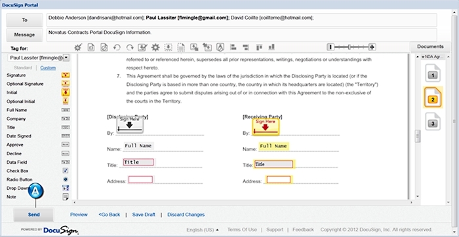This screenshot has height=237, width=459.
Task: Select page 3 thumbnail
Action: click(x=433, y=122)
